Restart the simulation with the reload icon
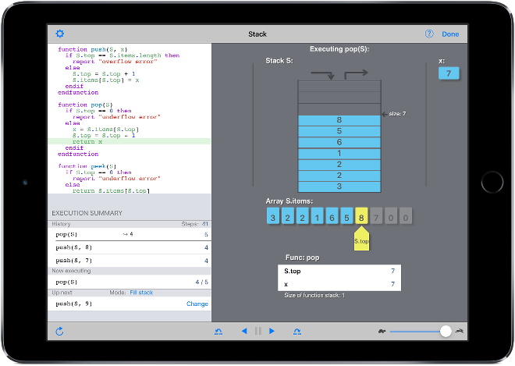Image resolution: width=515 pixels, height=366 pixels. (60, 332)
